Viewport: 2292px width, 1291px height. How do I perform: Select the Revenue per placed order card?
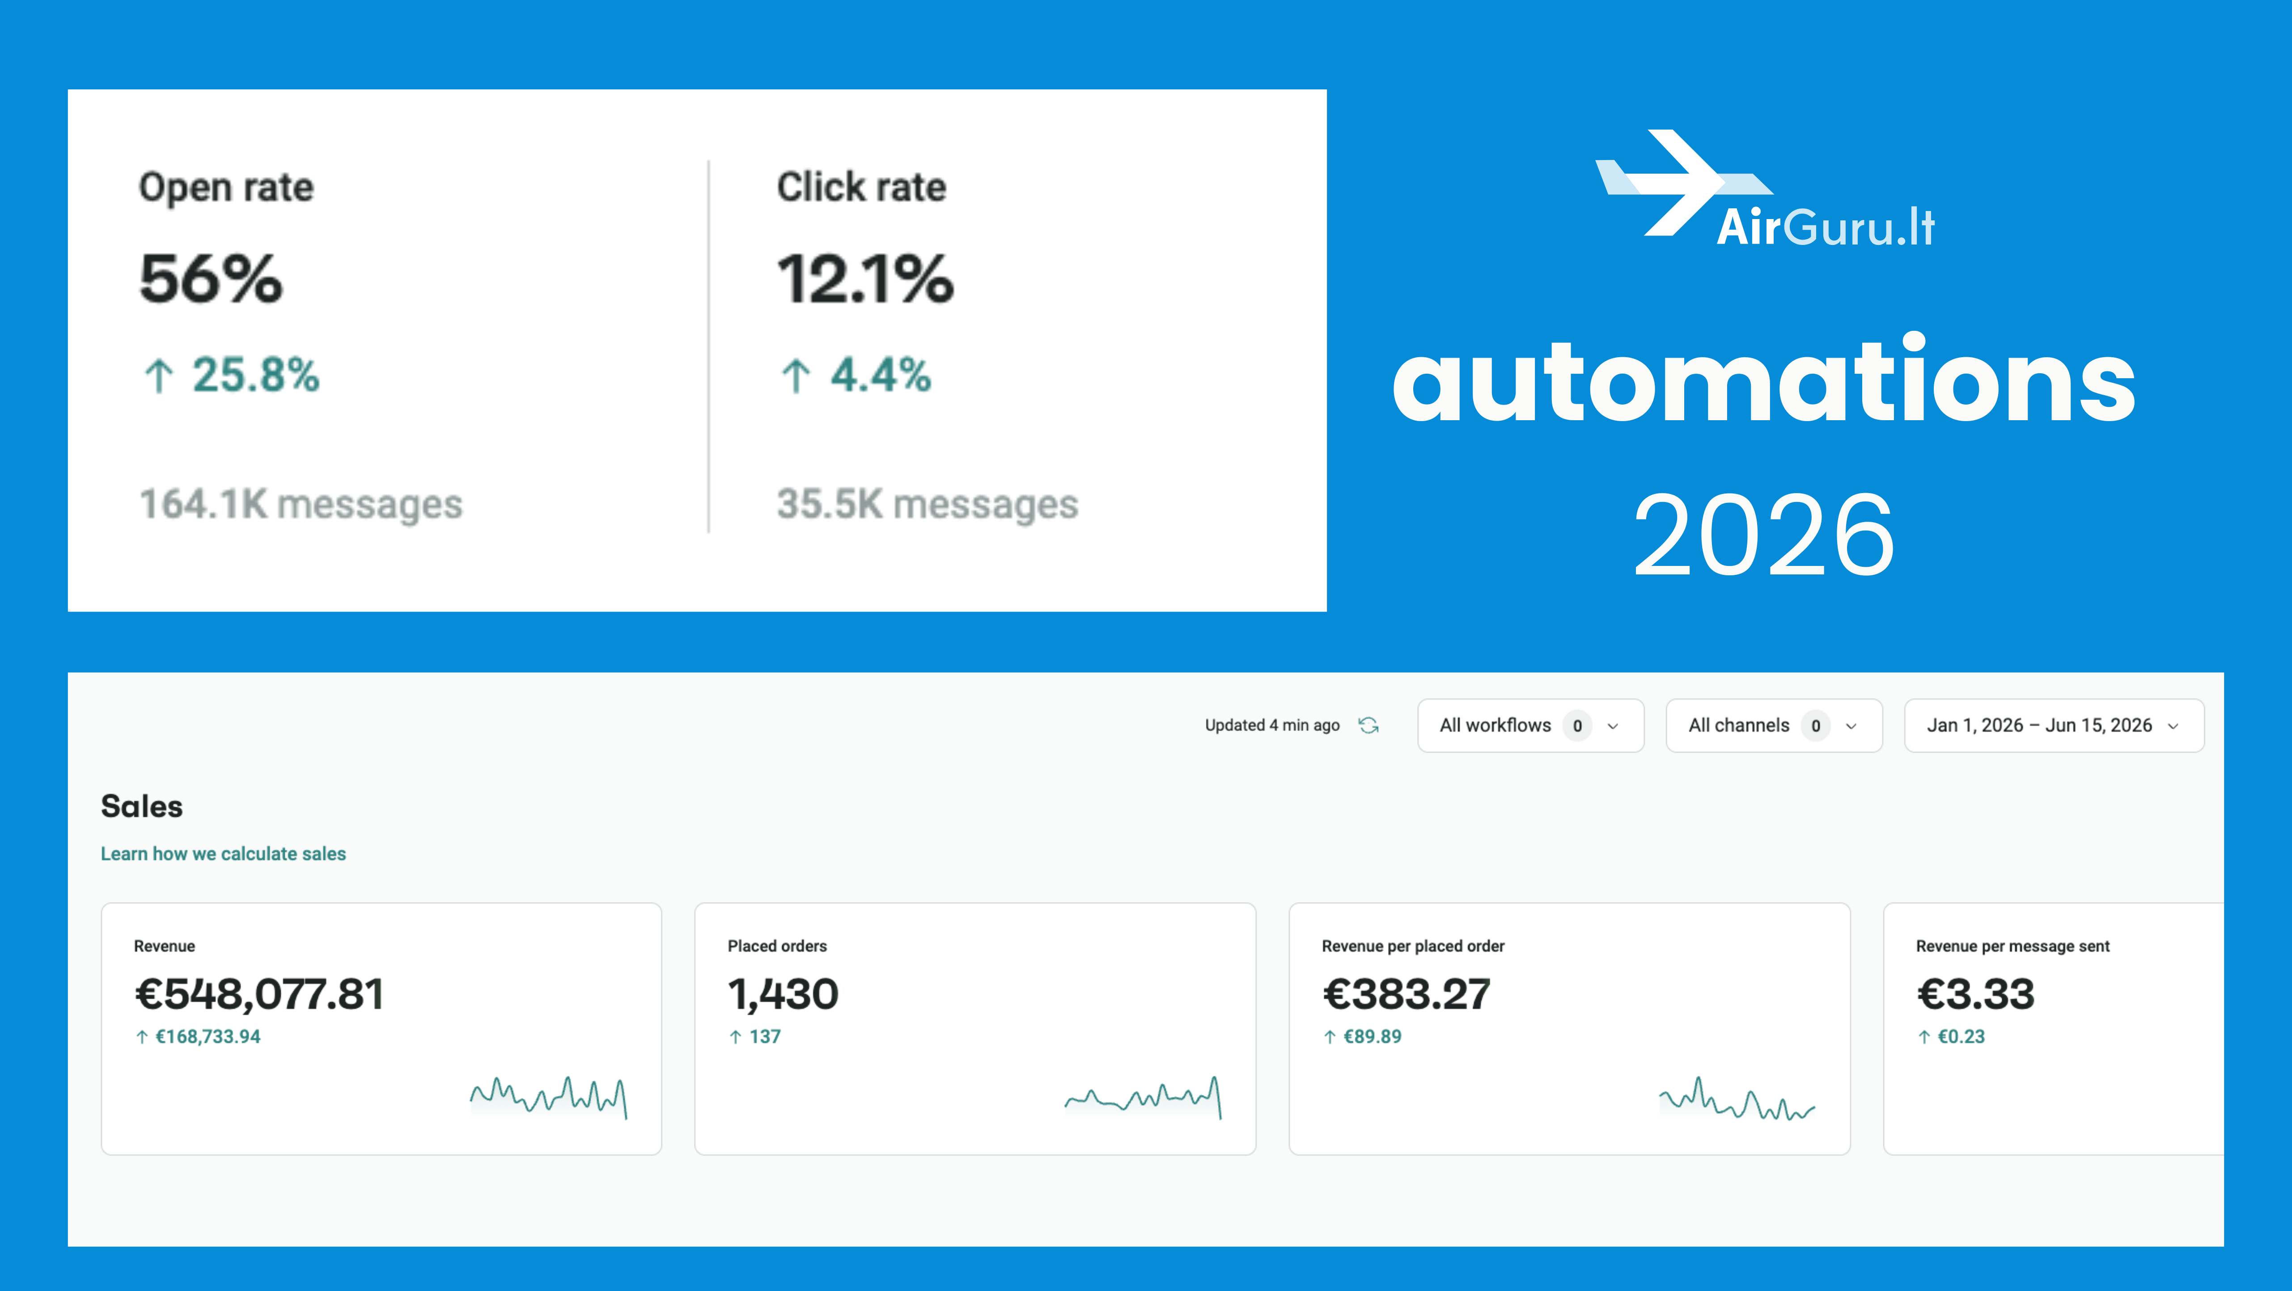click(1570, 1029)
